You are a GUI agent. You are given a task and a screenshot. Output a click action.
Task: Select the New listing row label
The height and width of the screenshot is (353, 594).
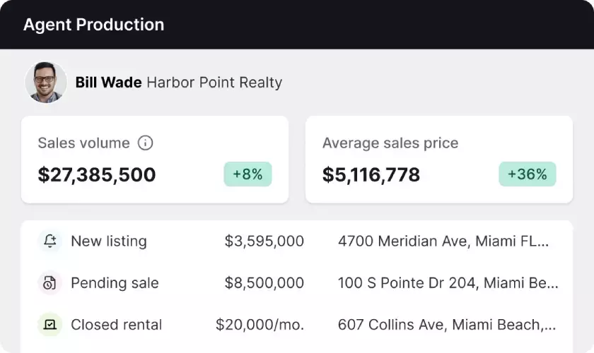click(109, 241)
